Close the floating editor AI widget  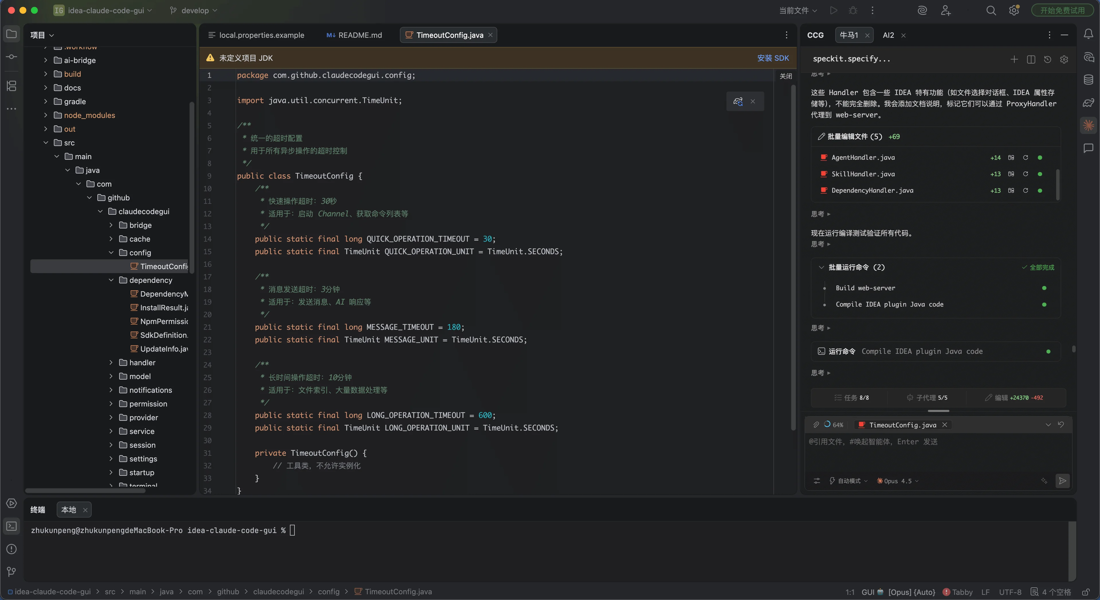click(x=753, y=102)
